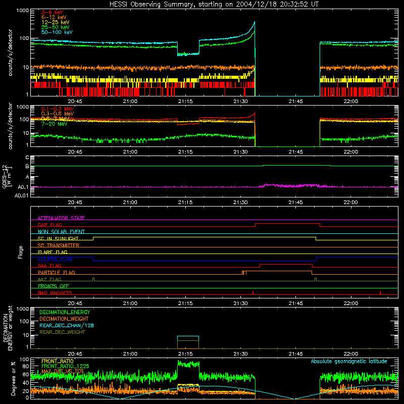Click the 21:15 tick under the keV panel
The image size is (404, 404).
point(185,102)
